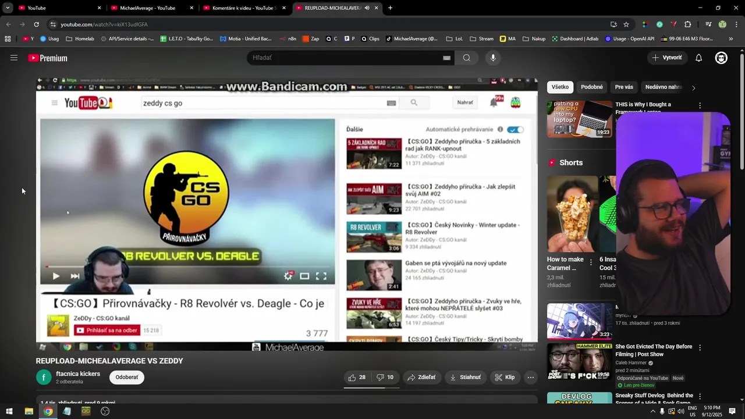The width and height of the screenshot is (745, 419).
Task: Open taskbar volume control
Action: click(681, 411)
